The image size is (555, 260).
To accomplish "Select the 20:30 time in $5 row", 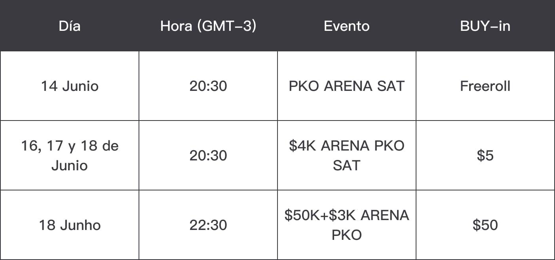I will 208,156.
